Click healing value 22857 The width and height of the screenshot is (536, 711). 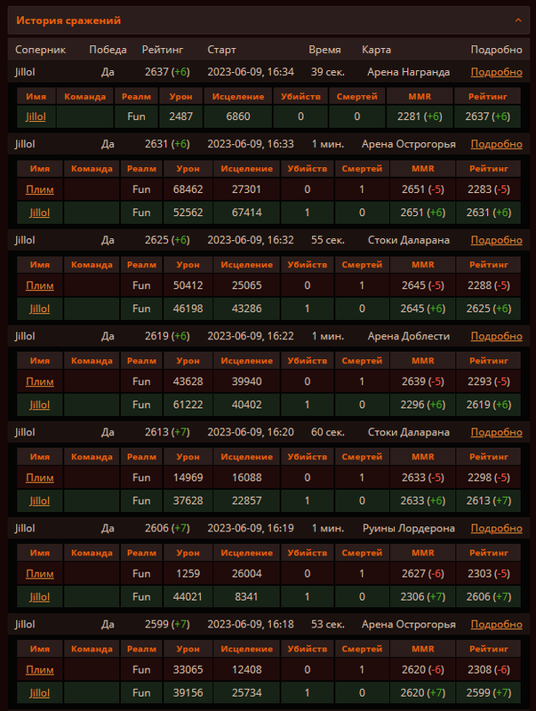click(x=247, y=501)
